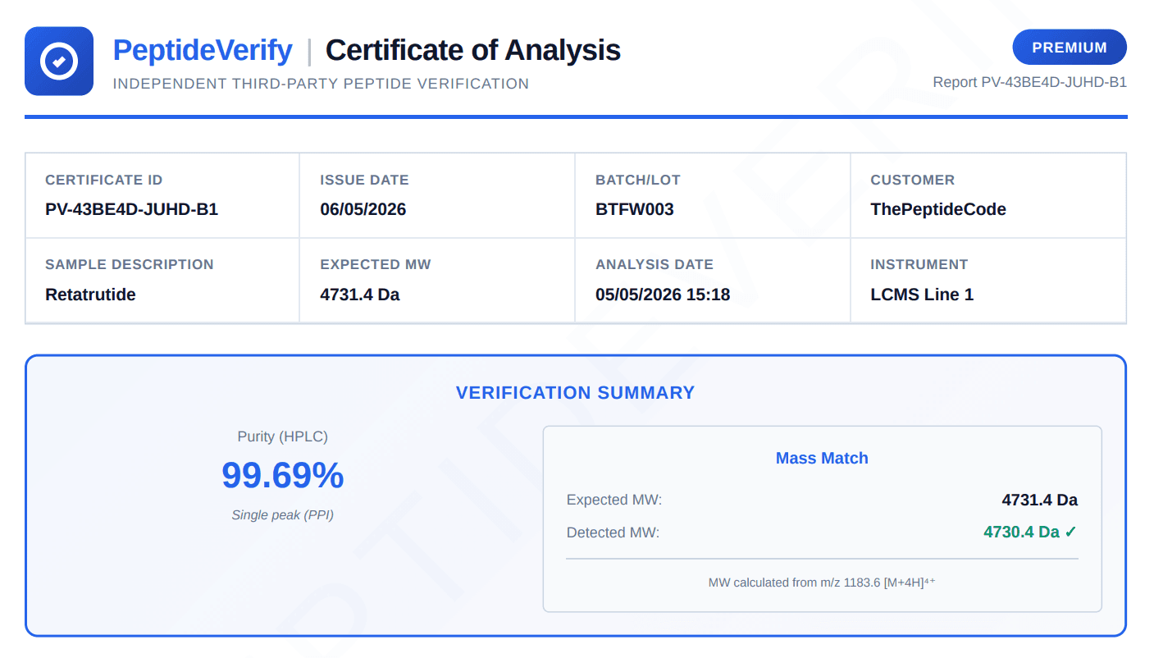1154x658 pixels.
Task: Click the Detected MW: label
Action: [613, 532]
